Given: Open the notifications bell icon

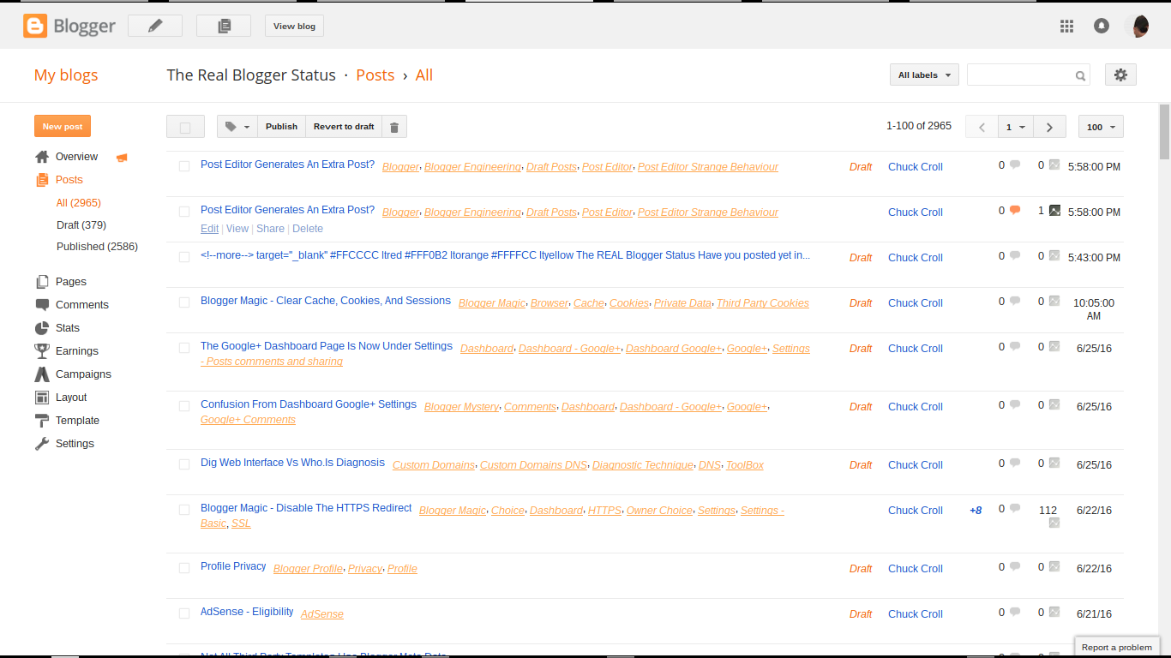Looking at the screenshot, I should pos(1102,26).
